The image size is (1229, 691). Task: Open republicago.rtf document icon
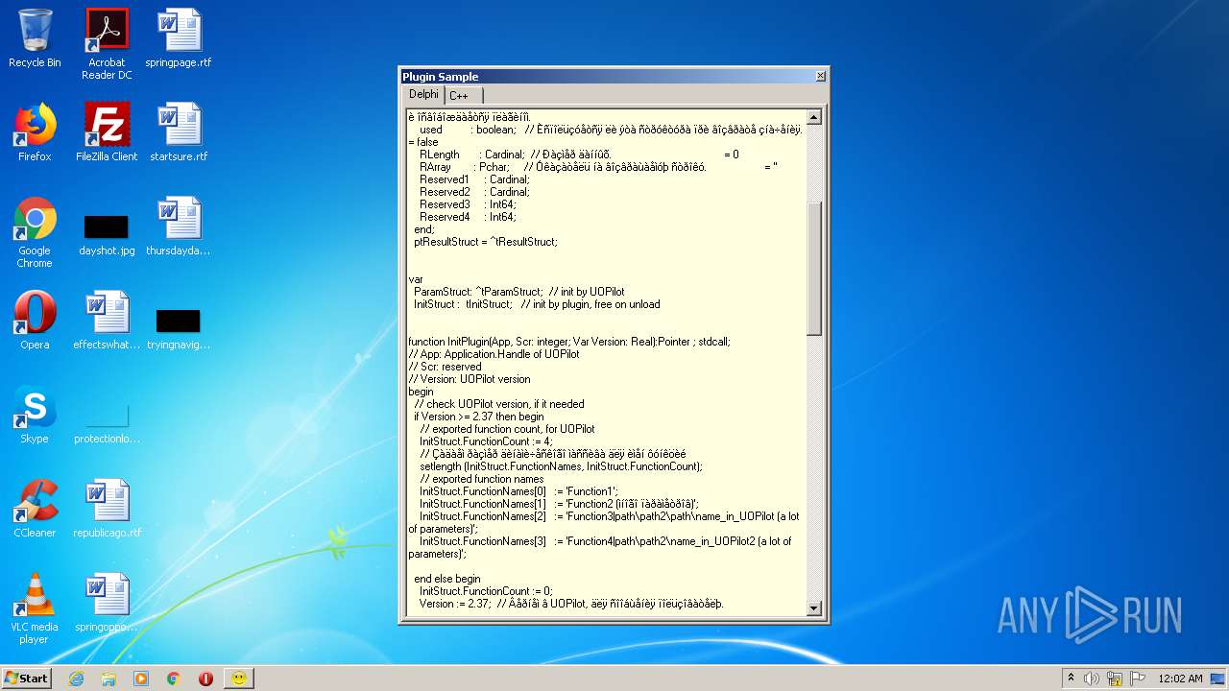107,510
